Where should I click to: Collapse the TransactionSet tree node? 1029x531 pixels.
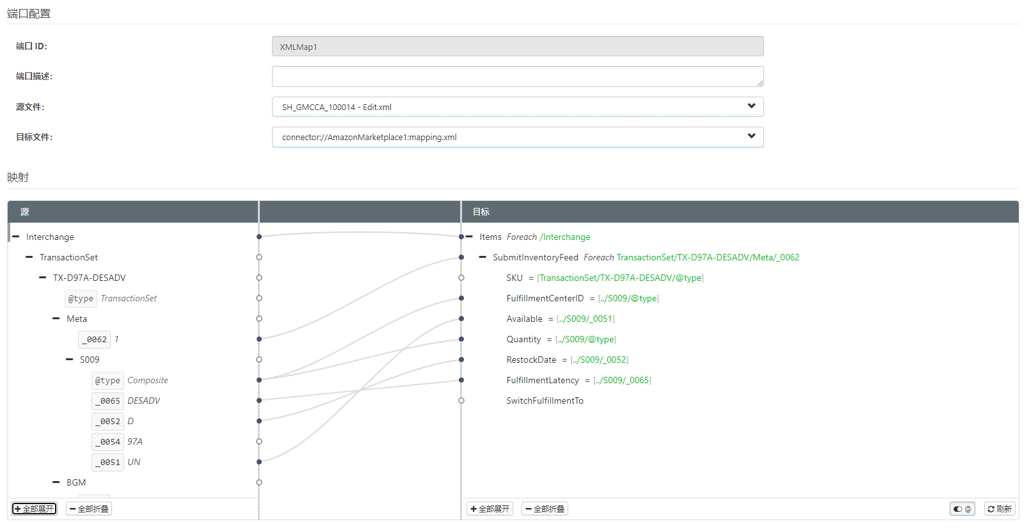click(29, 257)
